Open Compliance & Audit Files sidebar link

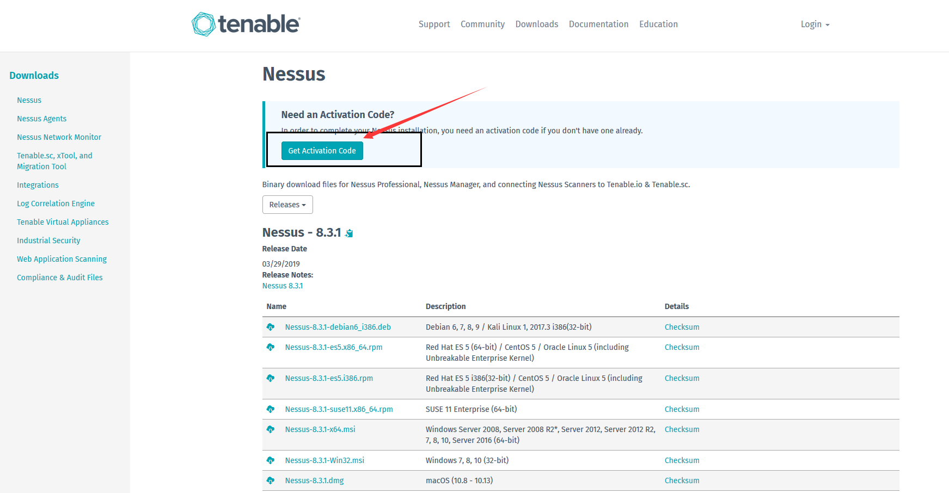[x=59, y=278]
